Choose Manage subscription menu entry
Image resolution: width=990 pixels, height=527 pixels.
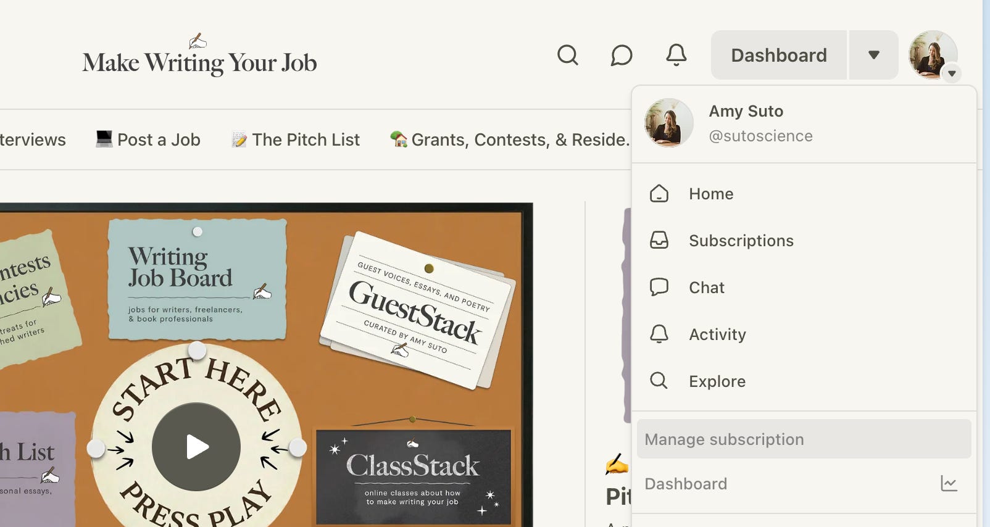tap(804, 439)
